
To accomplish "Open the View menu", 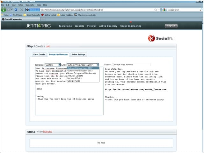I will coord(13,5).
